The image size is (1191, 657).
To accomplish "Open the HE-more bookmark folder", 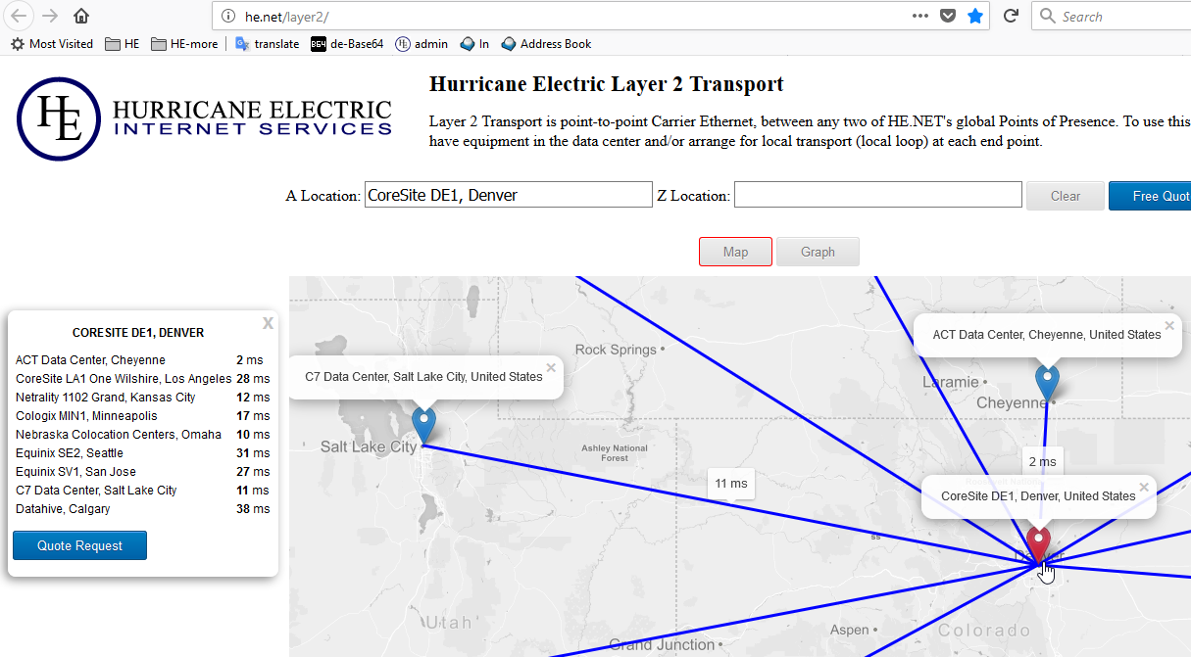I will pyautogui.click(x=184, y=44).
